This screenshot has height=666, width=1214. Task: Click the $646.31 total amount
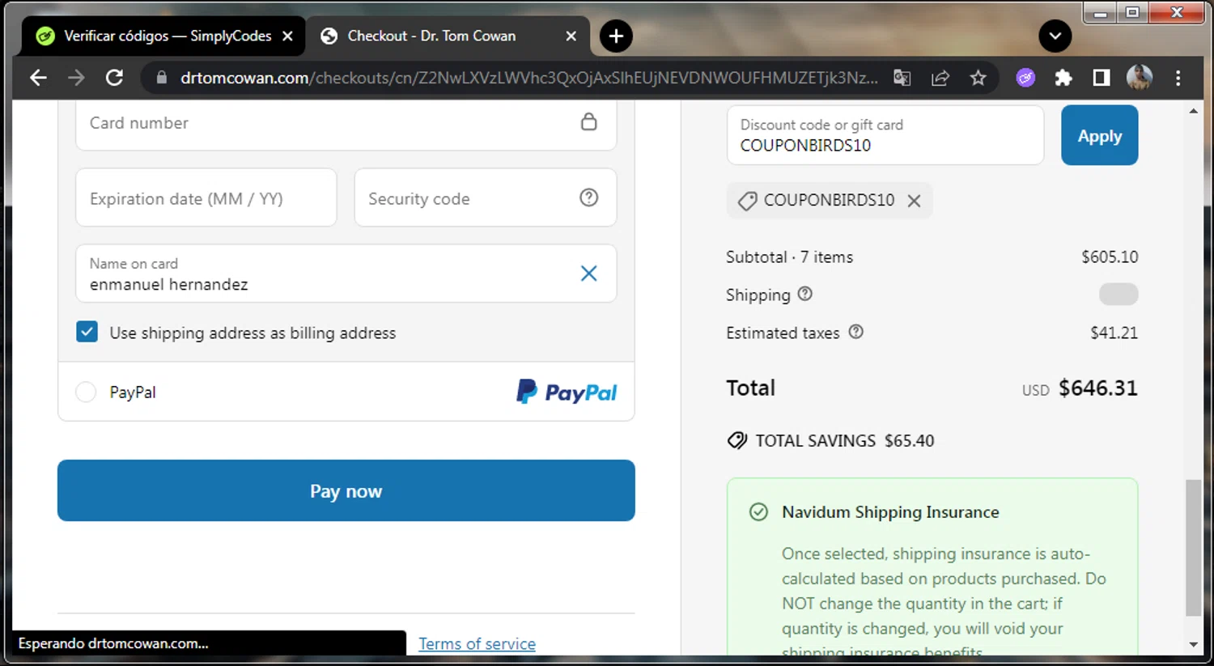(x=1098, y=388)
